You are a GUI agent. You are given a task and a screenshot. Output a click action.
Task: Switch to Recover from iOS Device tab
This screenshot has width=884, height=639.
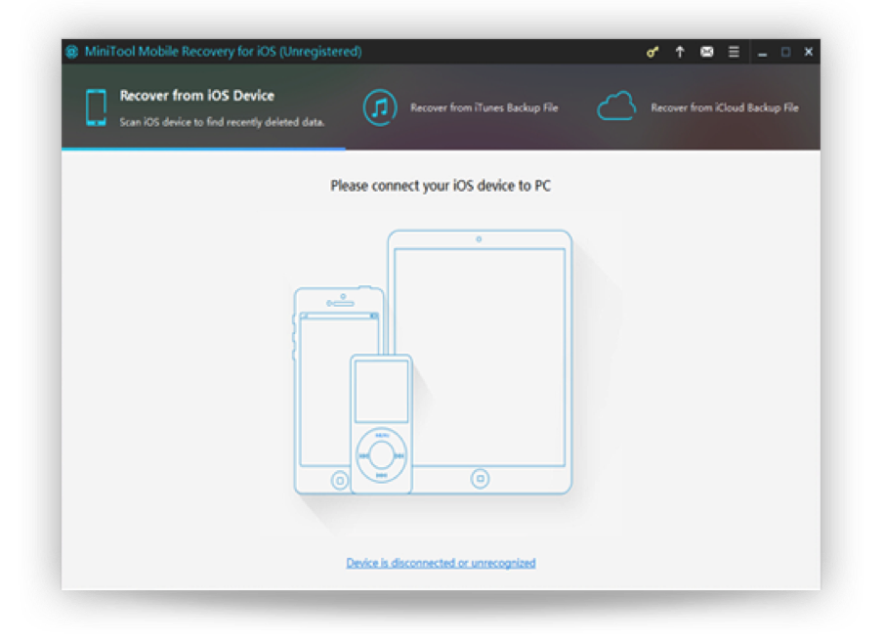[x=203, y=107]
